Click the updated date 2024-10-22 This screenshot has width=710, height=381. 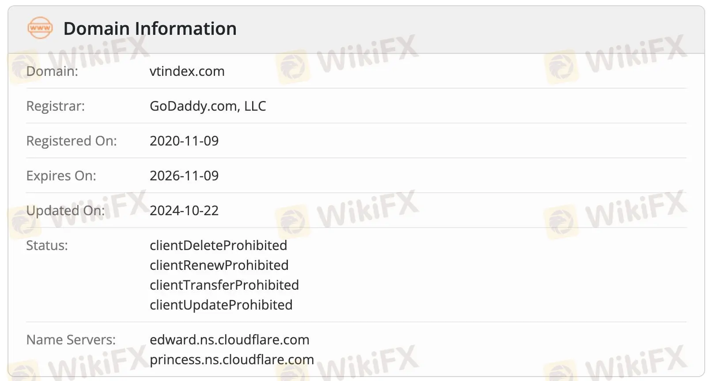tap(184, 210)
